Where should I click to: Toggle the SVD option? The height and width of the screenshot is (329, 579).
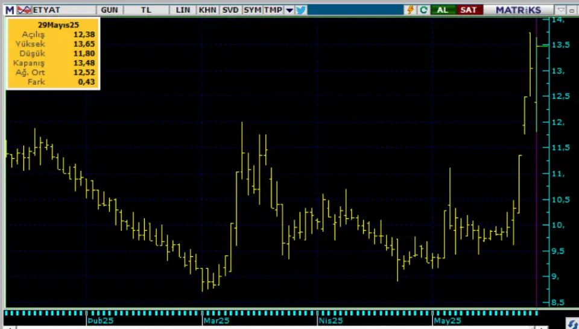click(230, 10)
